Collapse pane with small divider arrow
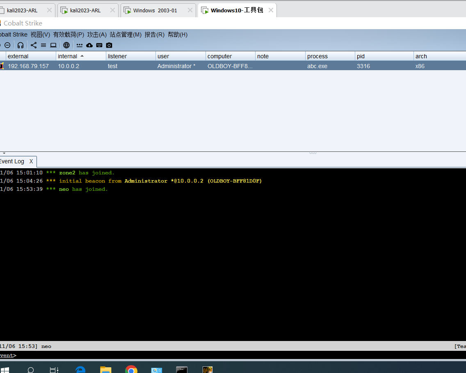This screenshot has width=466, height=373. 4,153
